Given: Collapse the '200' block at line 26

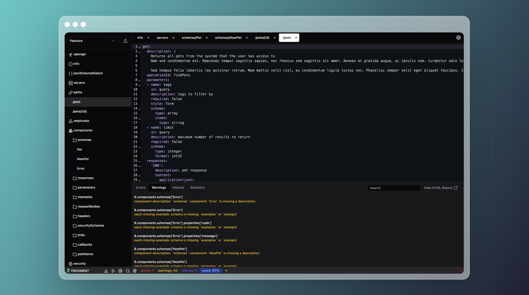Looking at the screenshot, I should pyautogui.click(x=139, y=166).
